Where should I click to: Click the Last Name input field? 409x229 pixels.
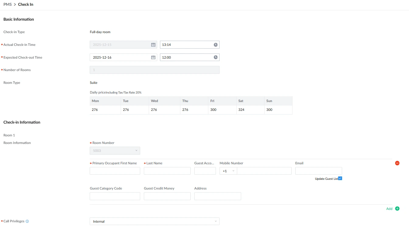(x=167, y=171)
